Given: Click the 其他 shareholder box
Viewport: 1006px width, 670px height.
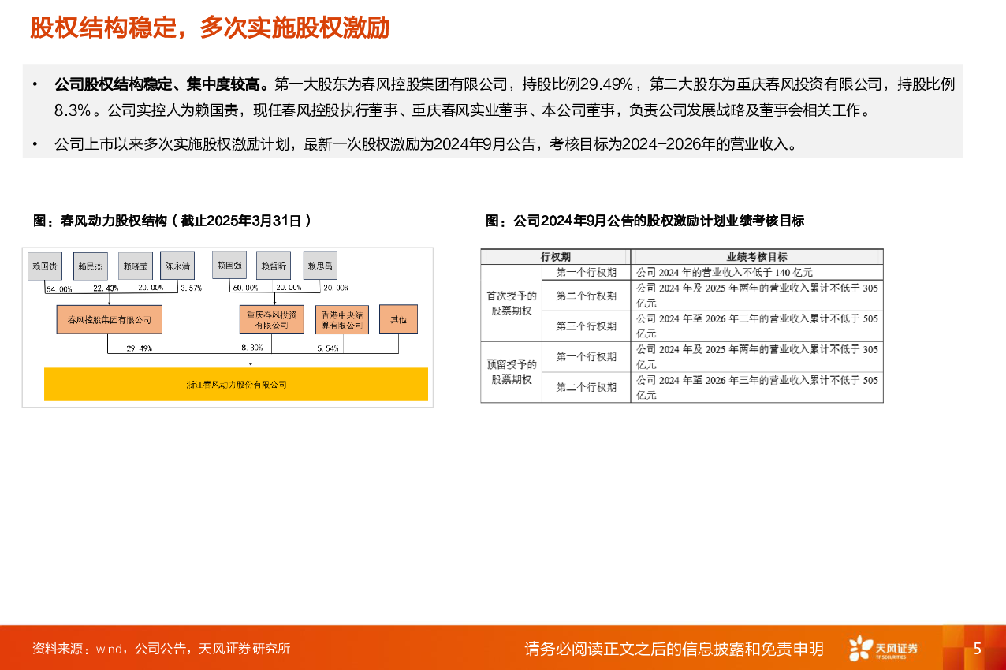Looking at the screenshot, I should point(398,319).
